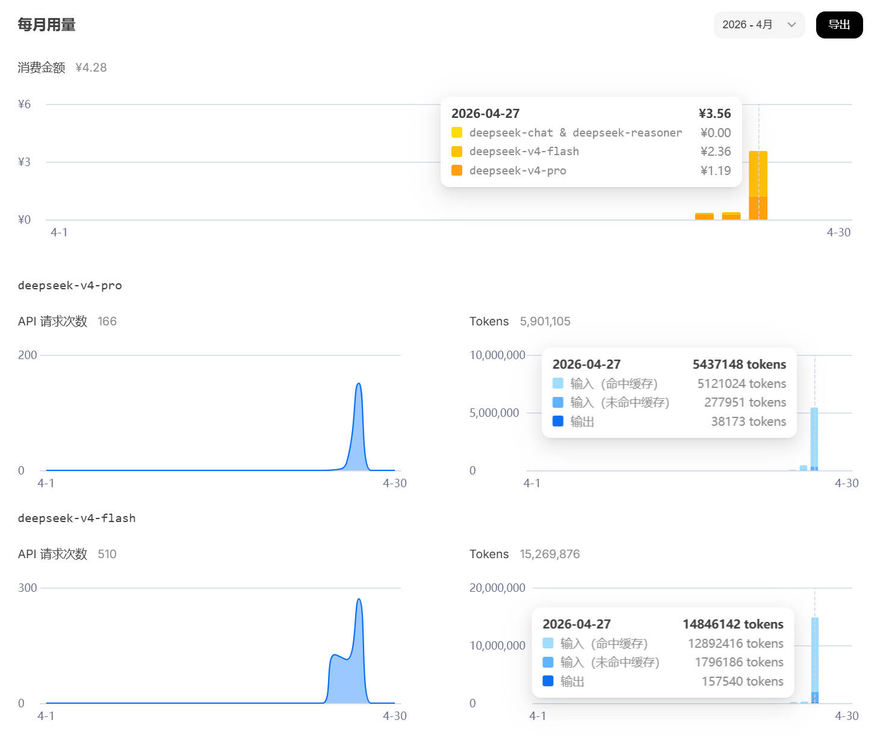The image size is (892, 741).
Task: Click the 每月用量 page heading
Action: pyautogui.click(x=47, y=25)
